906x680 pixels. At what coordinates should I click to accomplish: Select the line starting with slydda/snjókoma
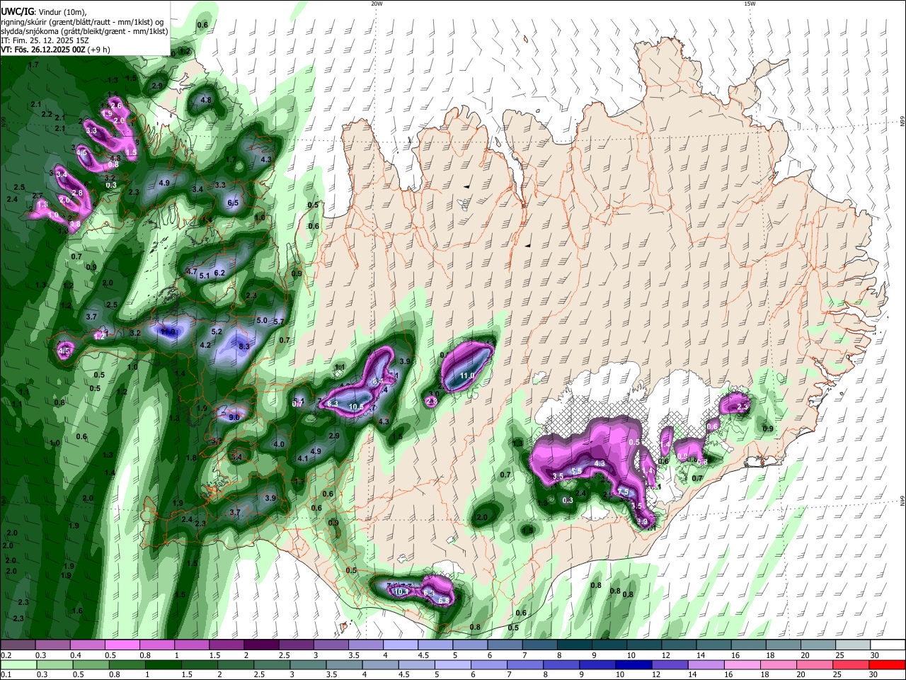(x=84, y=32)
